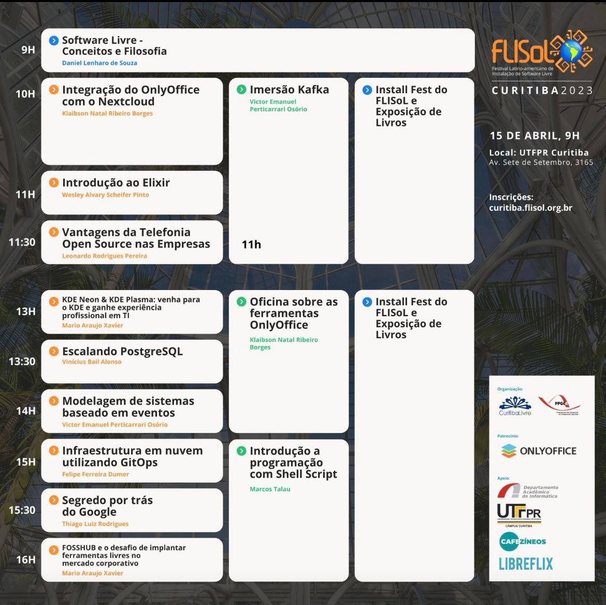Screen dimensions: 606x605
Task: Click the blue arrow icon beside Software Livre
Action: [54, 40]
